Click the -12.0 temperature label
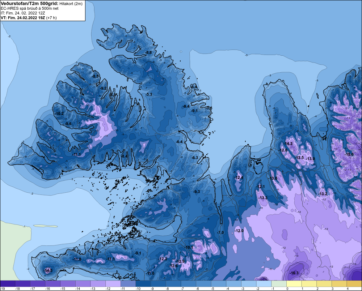 (239, 231)
